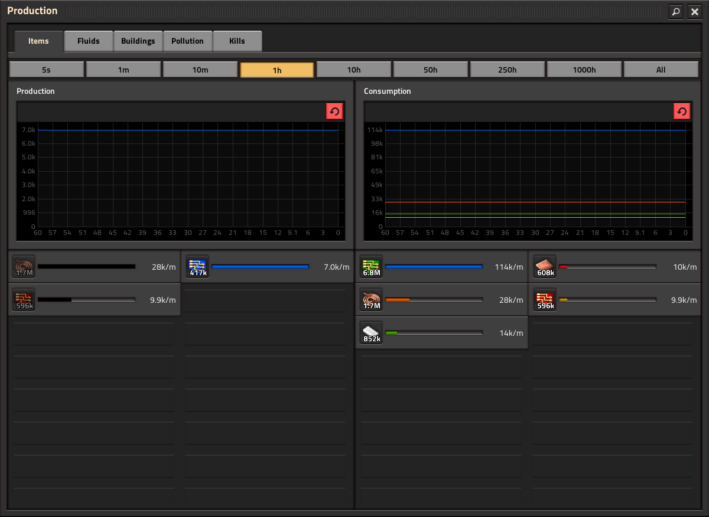Show statistics for All time
This screenshot has width=709, height=517.
661,70
